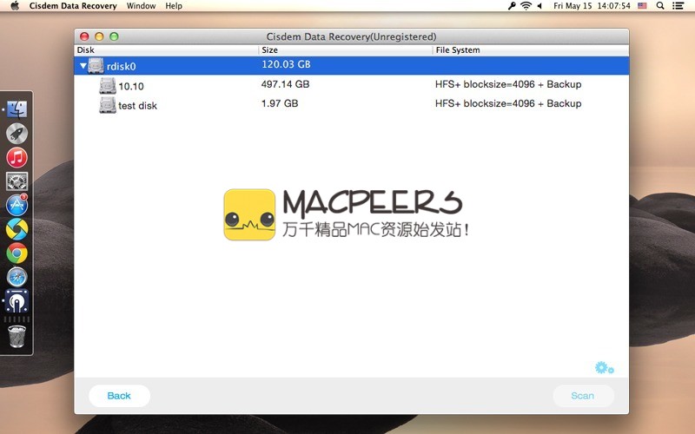Open the settings gear icon
695x434 pixels.
[x=604, y=367]
